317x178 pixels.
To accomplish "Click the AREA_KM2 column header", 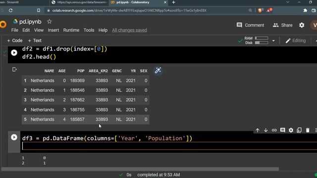I will (x=98, y=71).
